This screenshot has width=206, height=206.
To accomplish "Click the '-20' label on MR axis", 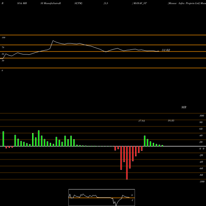I will pyautogui.click(x=201, y=155).
